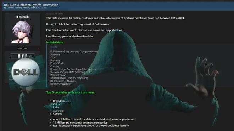Click the Dell Order Number line in quote
Viewport: 234px width, 131px height.
[61, 84]
